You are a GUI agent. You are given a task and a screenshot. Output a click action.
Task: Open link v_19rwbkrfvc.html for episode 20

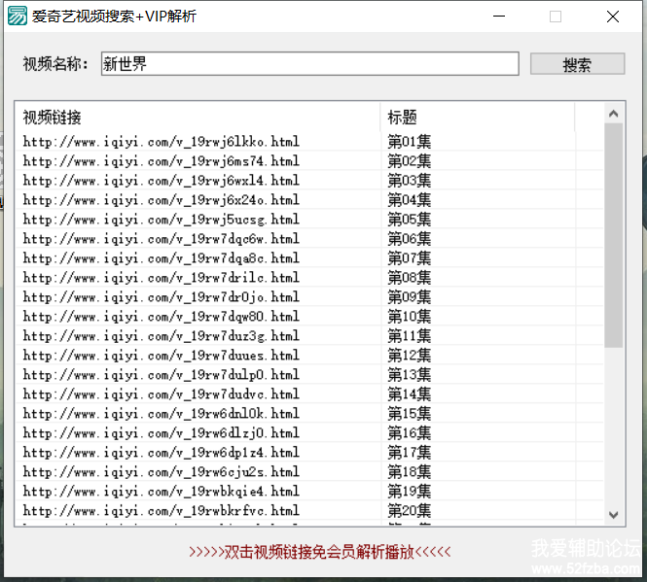point(162,511)
